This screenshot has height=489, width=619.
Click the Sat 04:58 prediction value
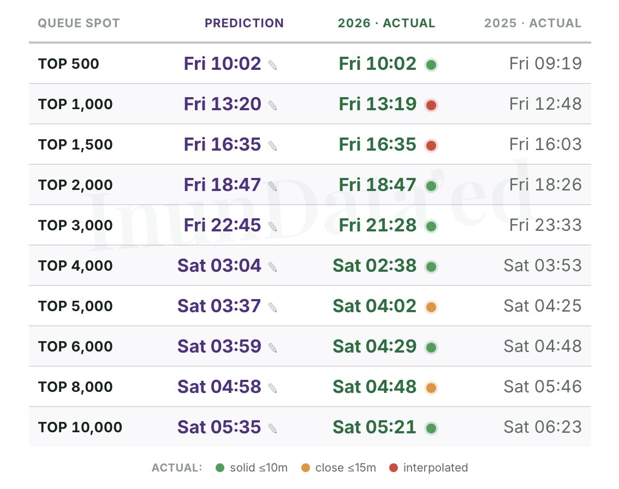pyautogui.click(x=219, y=387)
